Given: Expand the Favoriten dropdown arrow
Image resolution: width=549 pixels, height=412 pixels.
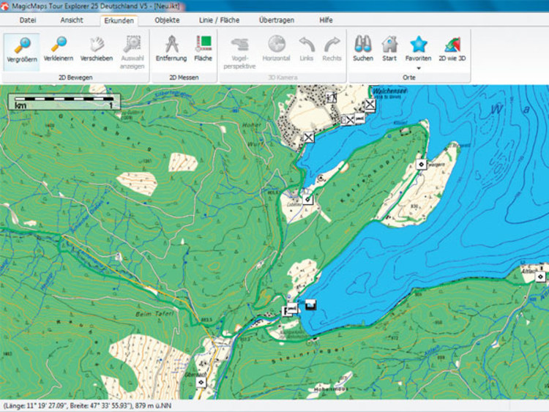Looking at the screenshot, I should (x=419, y=67).
